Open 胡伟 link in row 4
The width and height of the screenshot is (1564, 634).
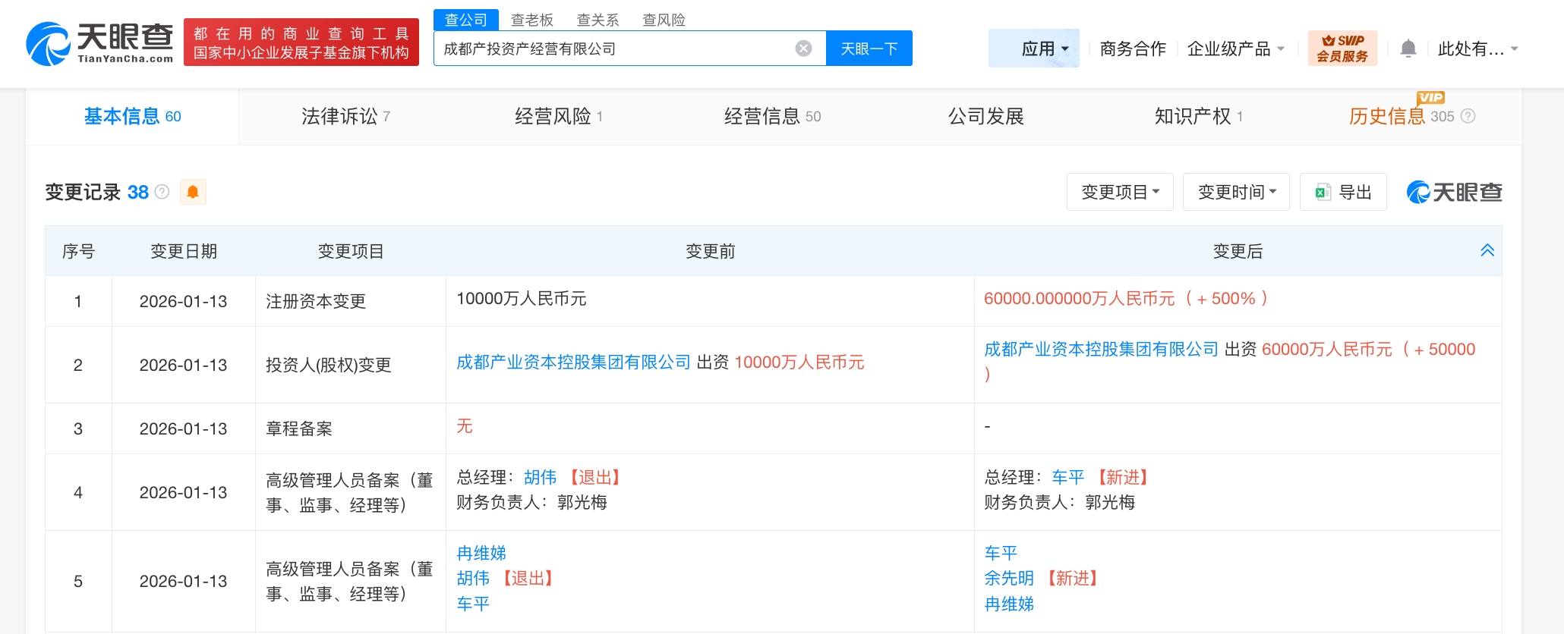(540, 477)
